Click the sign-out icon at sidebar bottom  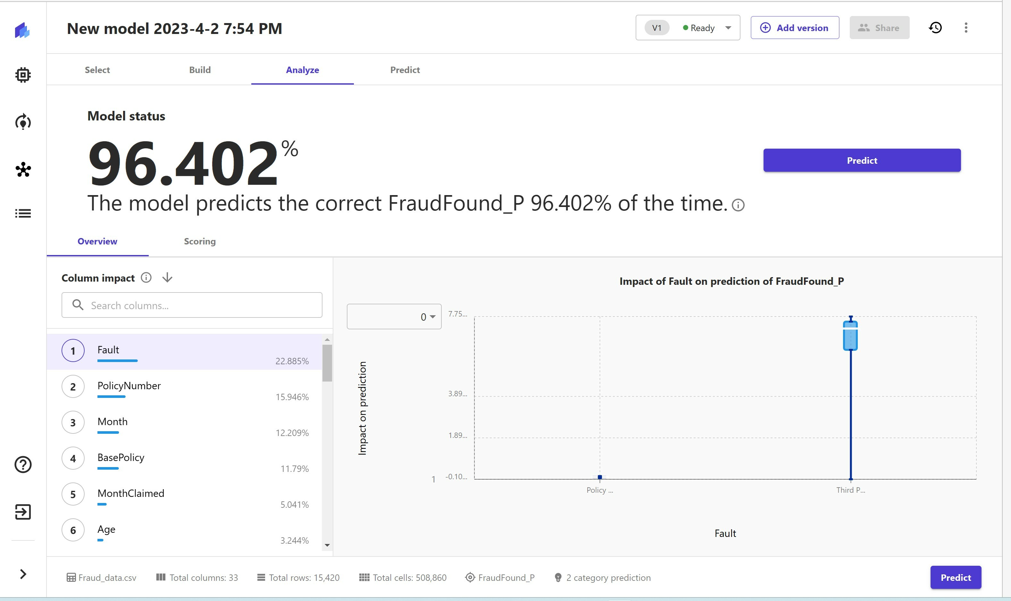(23, 512)
